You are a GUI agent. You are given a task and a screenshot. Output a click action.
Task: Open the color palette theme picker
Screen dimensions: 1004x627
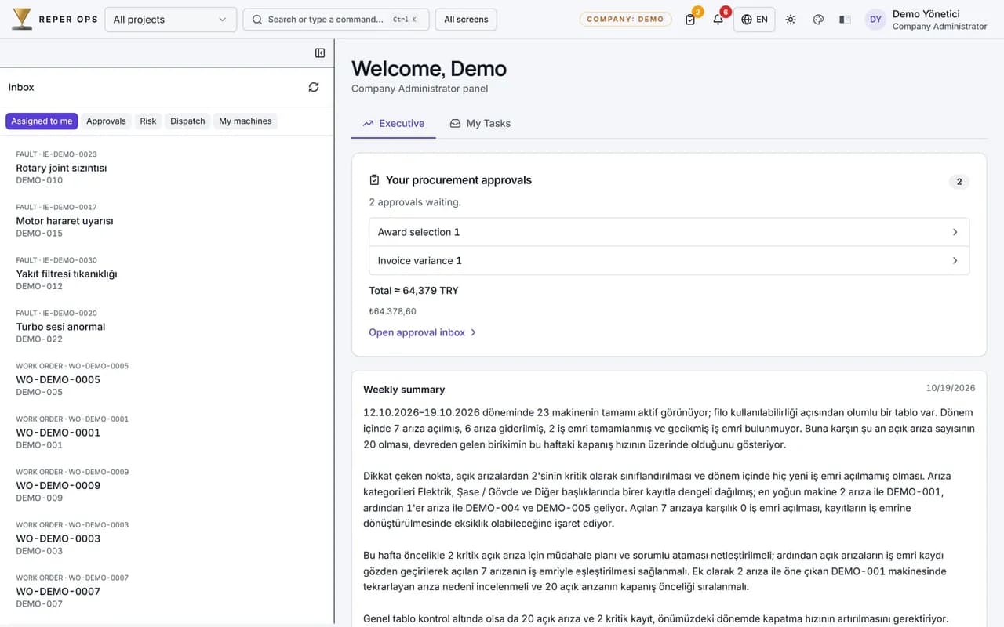(818, 20)
